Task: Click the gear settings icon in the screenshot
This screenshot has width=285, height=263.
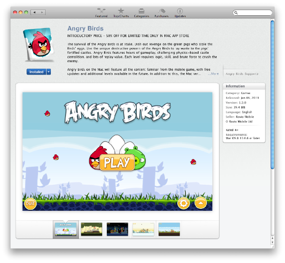Action: (x=183, y=203)
